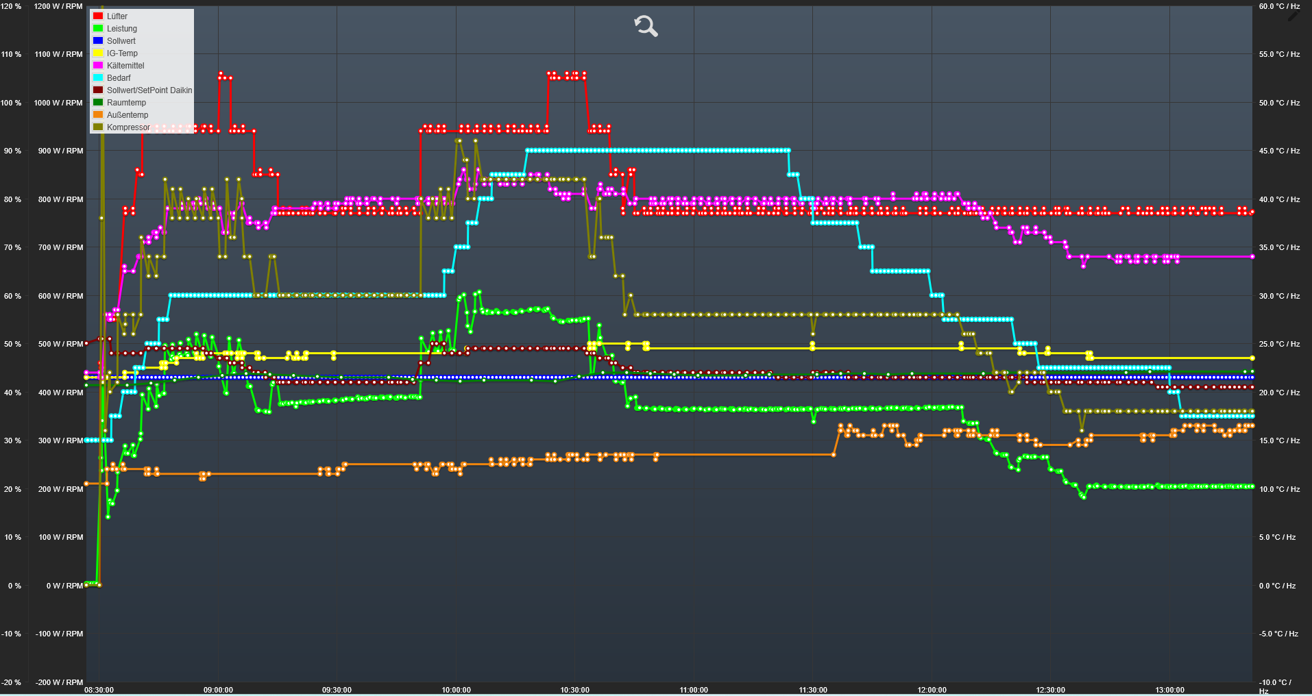Toggle the Sollwert/SetPoint Daikin legend label

tap(149, 90)
